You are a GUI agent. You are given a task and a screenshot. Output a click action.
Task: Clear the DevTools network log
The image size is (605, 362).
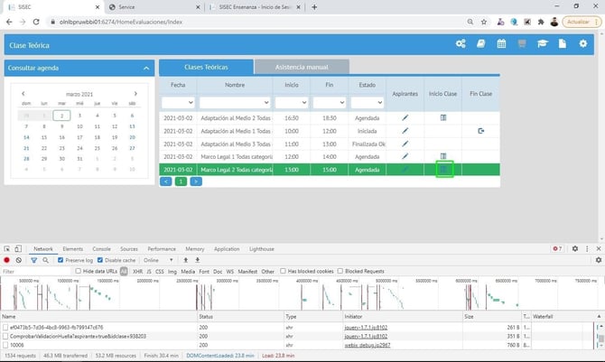(19, 260)
